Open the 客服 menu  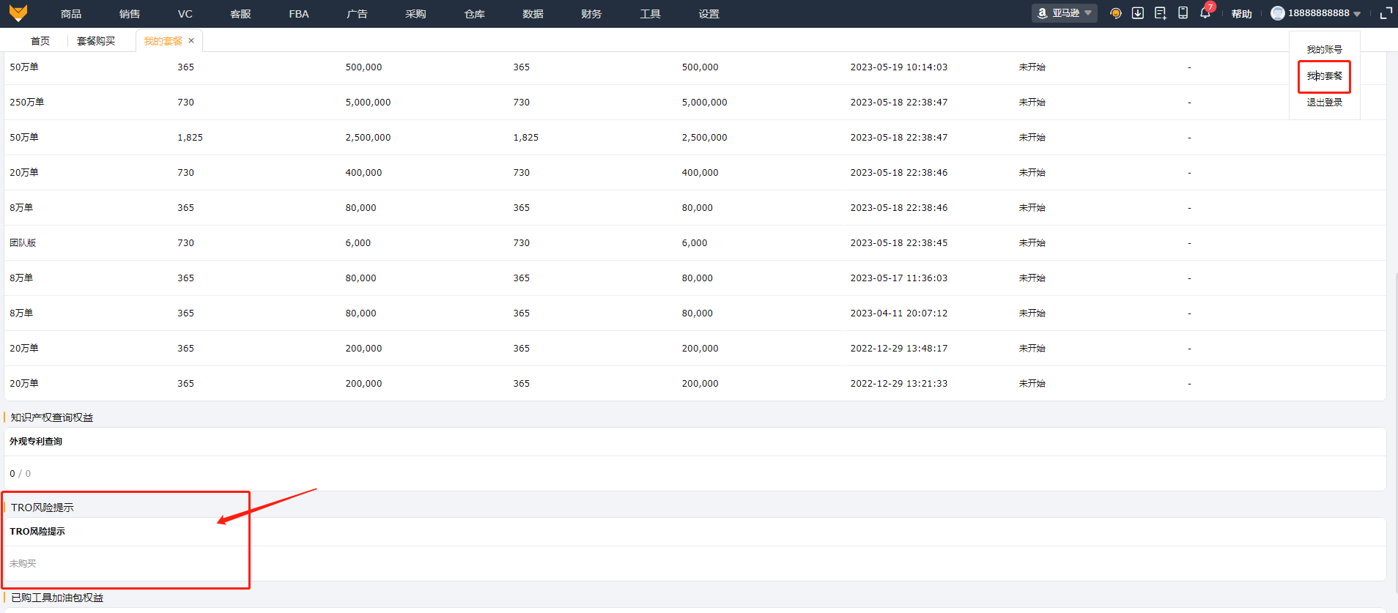click(241, 14)
